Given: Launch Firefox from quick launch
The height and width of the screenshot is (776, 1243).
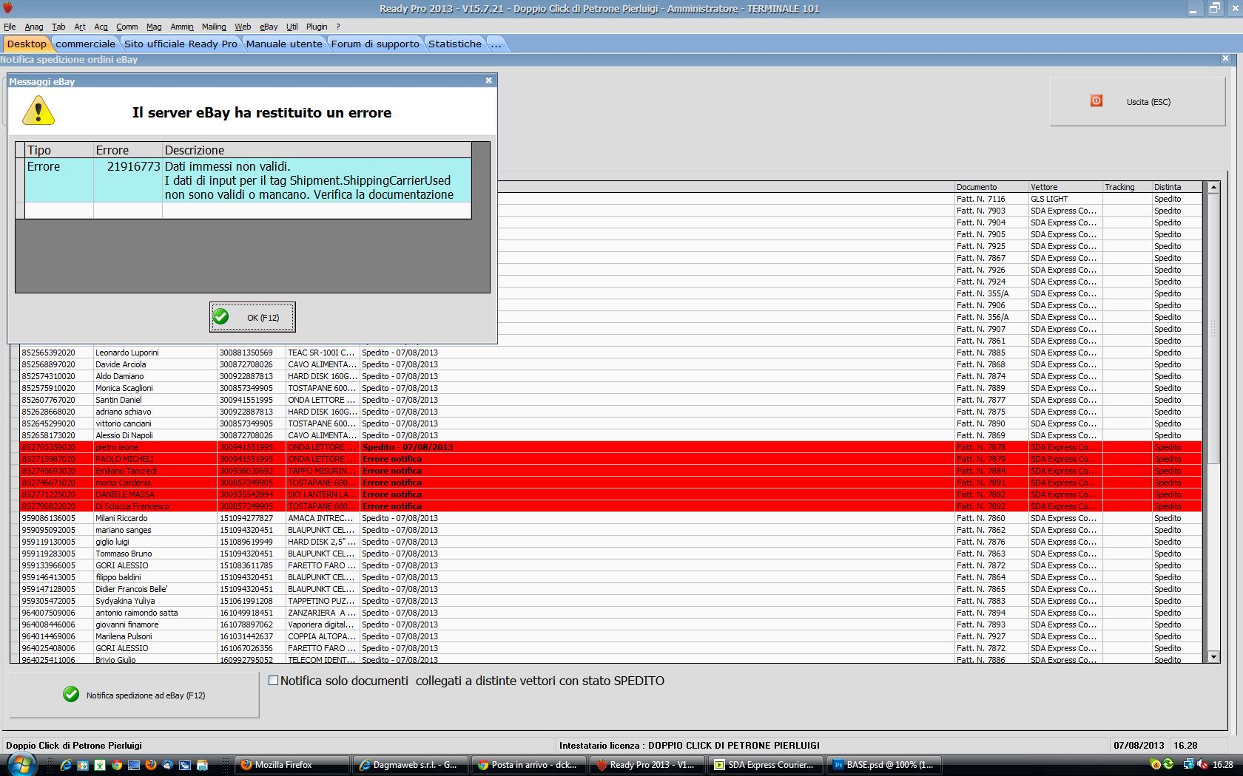Looking at the screenshot, I should click(151, 765).
